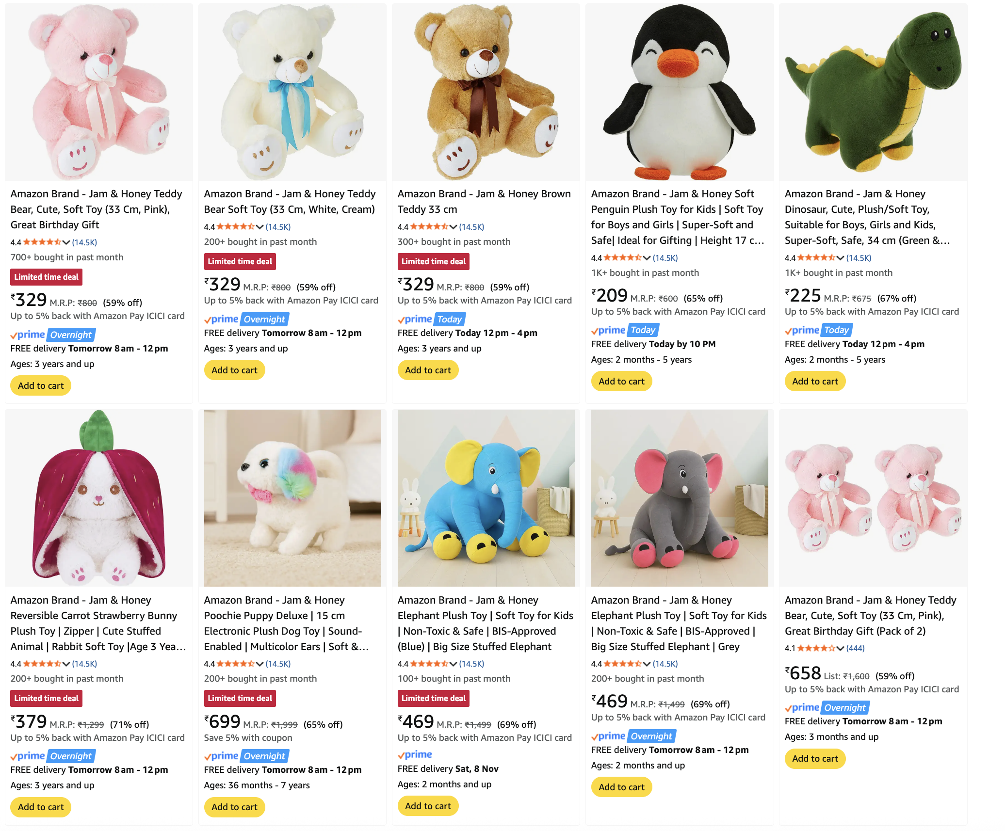The image size is (1005, 831).
Task: Open the green dinosaur plush thumbnail
Action: [873, 92]
